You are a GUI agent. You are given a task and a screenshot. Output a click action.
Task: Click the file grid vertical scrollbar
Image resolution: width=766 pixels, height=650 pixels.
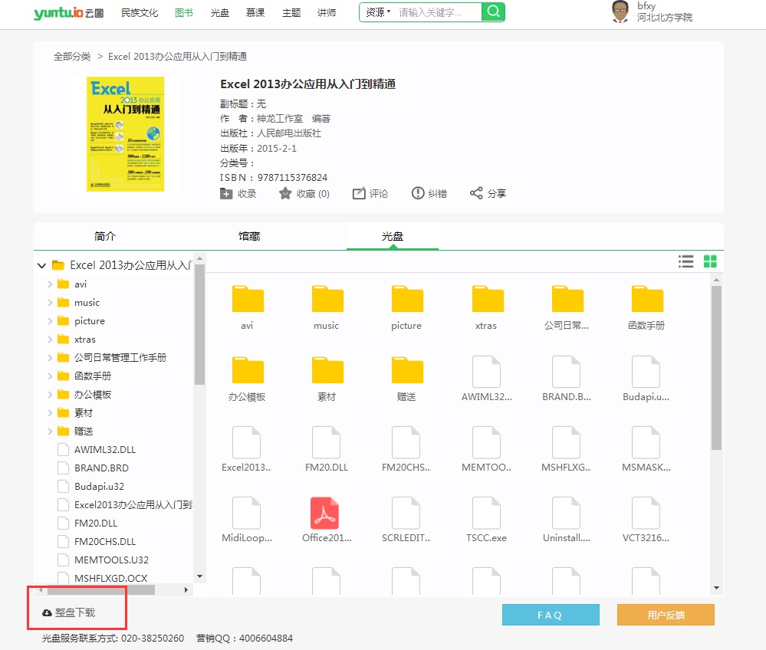click(716, 368)
